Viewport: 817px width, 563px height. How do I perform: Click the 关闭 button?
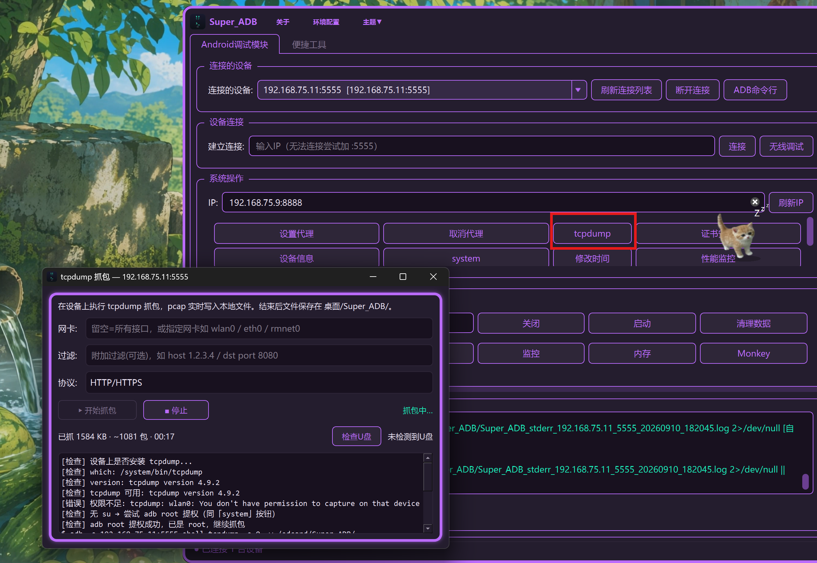click(531, 323)
